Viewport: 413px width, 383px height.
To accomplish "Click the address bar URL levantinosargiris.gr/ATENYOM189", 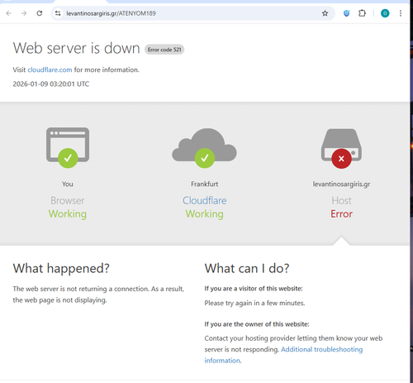I will [x=111, y=13].
